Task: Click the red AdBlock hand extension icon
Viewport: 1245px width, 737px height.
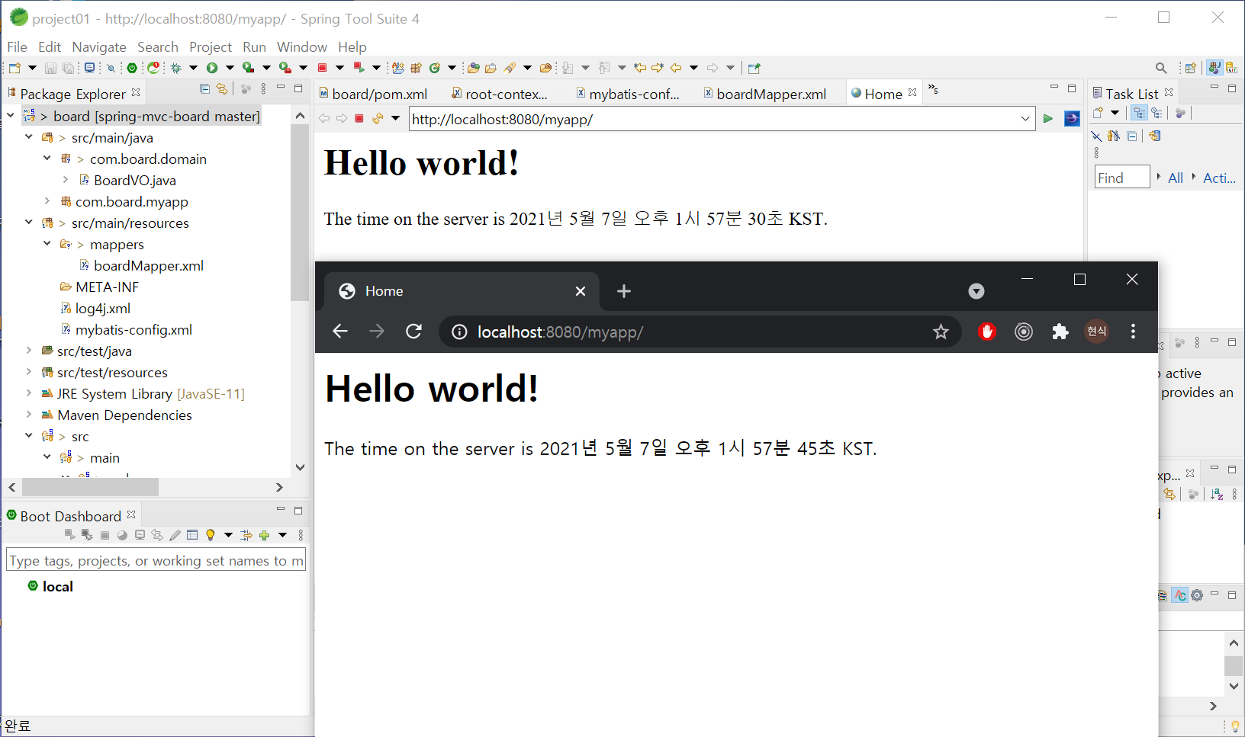Action: (987, 332)
